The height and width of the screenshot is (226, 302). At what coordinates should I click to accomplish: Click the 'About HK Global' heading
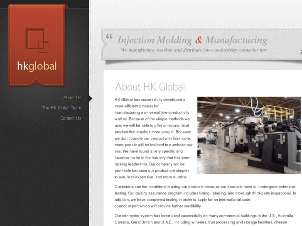click(150, 87)
